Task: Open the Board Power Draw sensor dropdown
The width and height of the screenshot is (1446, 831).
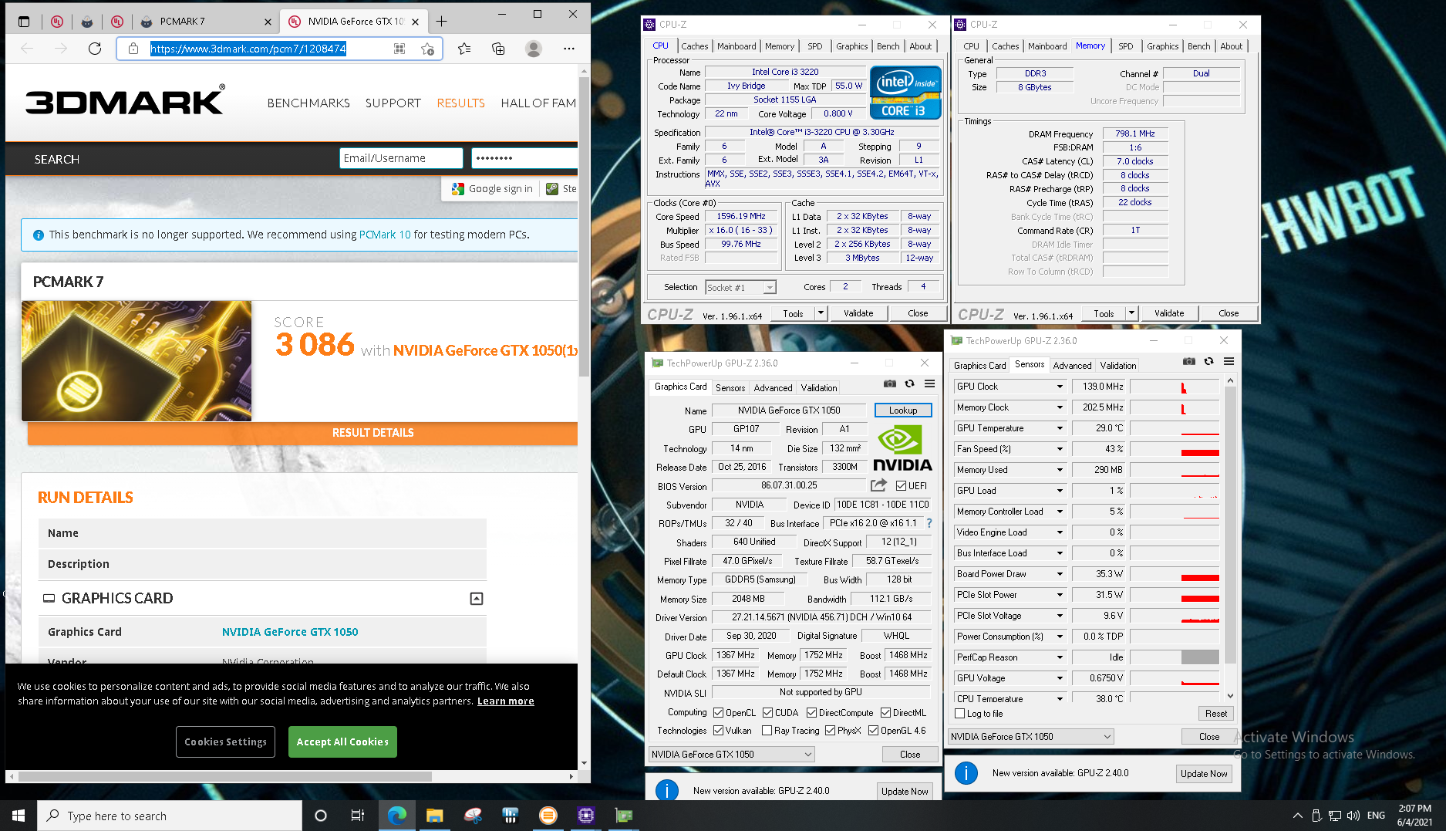Action: (x=1060, y=574)
